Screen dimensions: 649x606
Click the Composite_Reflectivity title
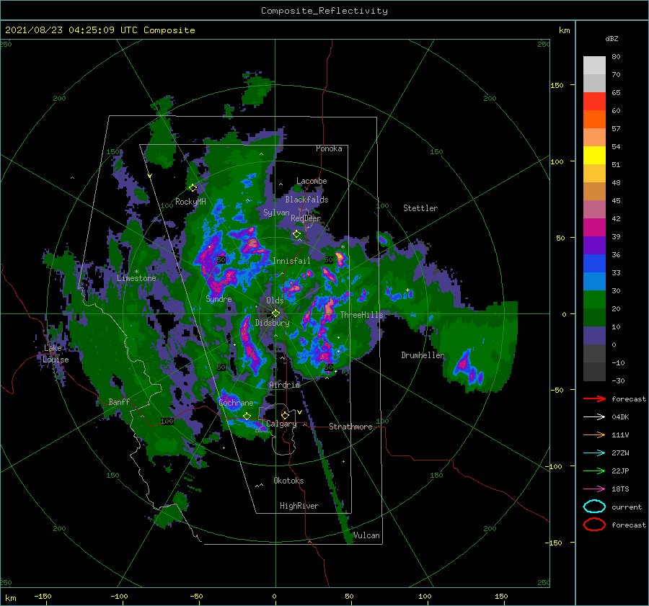[x=324, y=11]
